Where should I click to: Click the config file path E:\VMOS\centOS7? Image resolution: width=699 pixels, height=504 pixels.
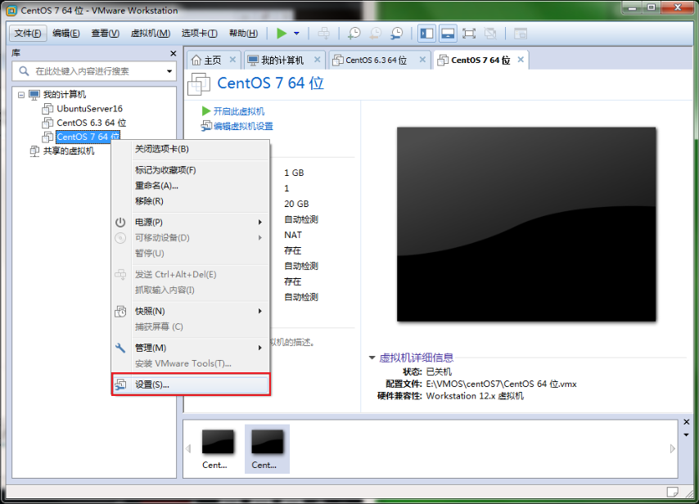tap(501, 384)
